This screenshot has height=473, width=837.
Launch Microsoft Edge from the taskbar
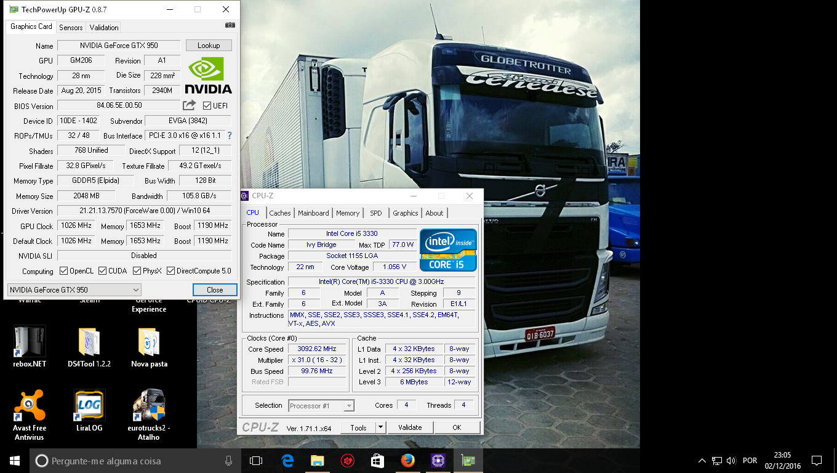pos(287,461)
